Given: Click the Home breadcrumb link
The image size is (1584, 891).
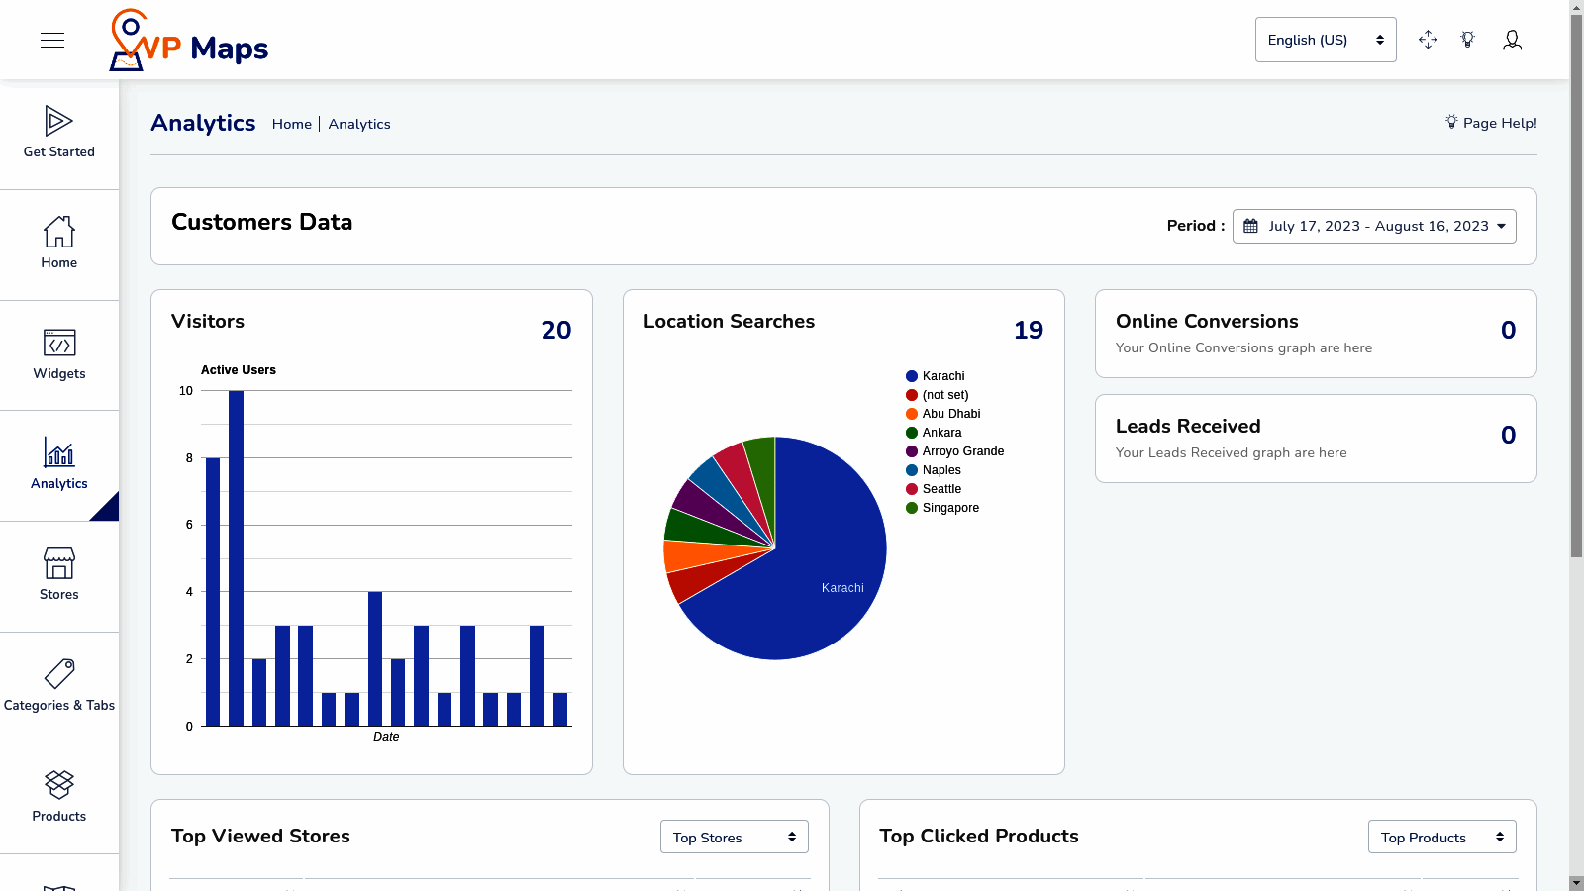Looking at the screenshot, I should coord(291,124).
